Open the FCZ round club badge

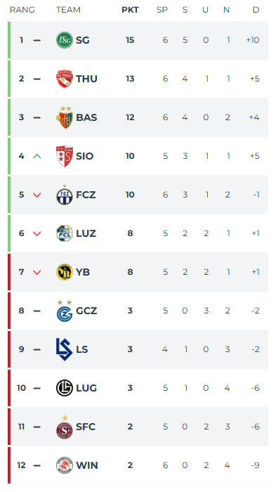(65, 195)
